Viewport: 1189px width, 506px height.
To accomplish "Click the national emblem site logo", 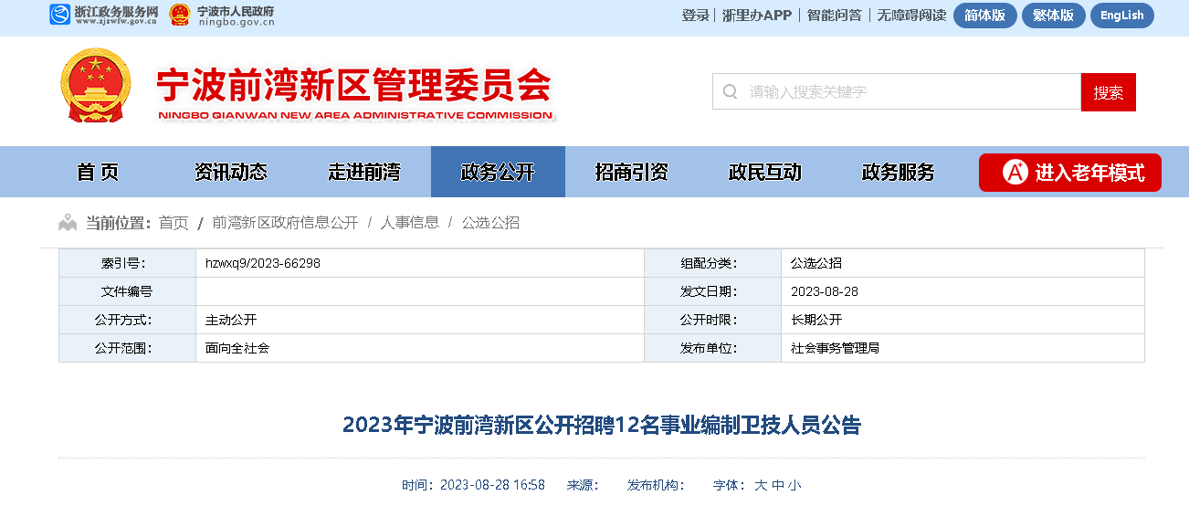I will 96,85.
